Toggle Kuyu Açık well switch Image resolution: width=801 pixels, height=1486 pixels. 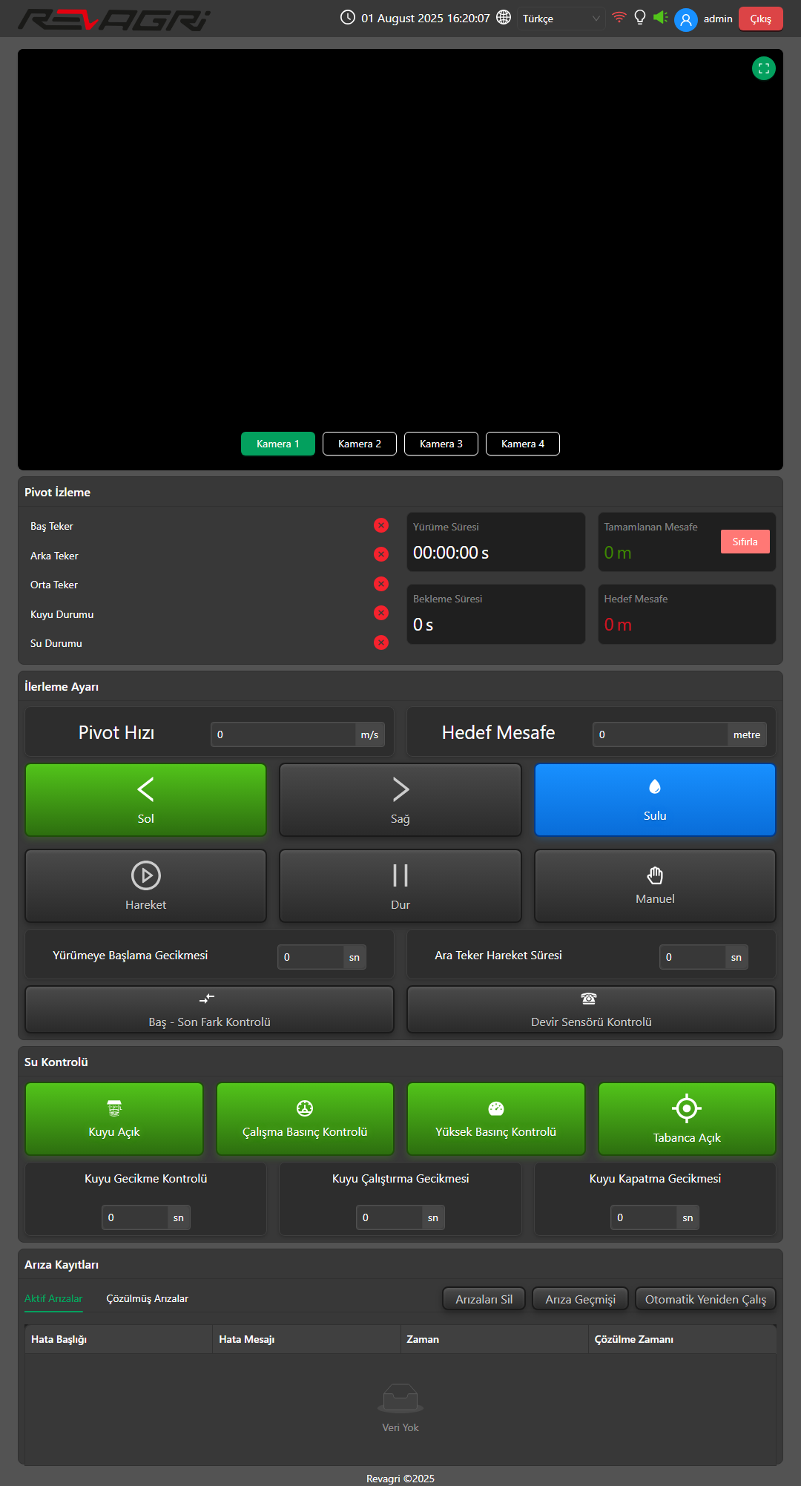coord(114,1119)
